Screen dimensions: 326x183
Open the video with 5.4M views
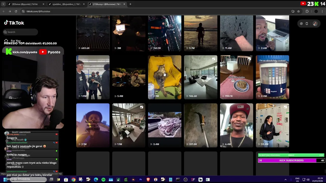tap(129, 77)
